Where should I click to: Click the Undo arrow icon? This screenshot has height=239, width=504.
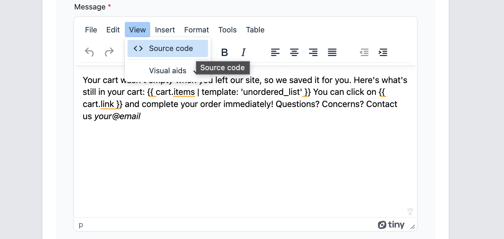[x=89, y=52]
